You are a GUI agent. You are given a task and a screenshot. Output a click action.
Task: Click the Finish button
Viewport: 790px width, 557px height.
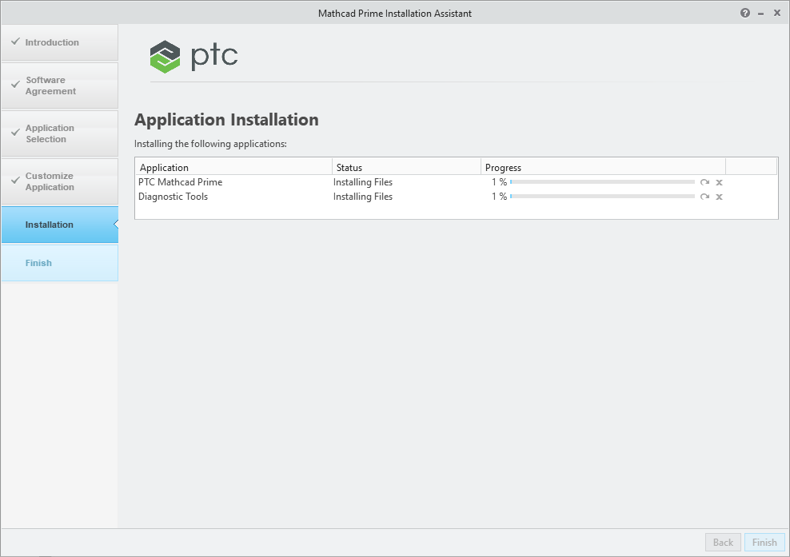pyautogui.click(x=764, y=542)
